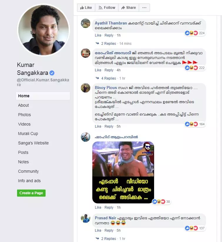Viewport: 222px width, 242px height.
Task: Open the three-dots more options menu
Action: pyautogui.click(x=144, y=8)
